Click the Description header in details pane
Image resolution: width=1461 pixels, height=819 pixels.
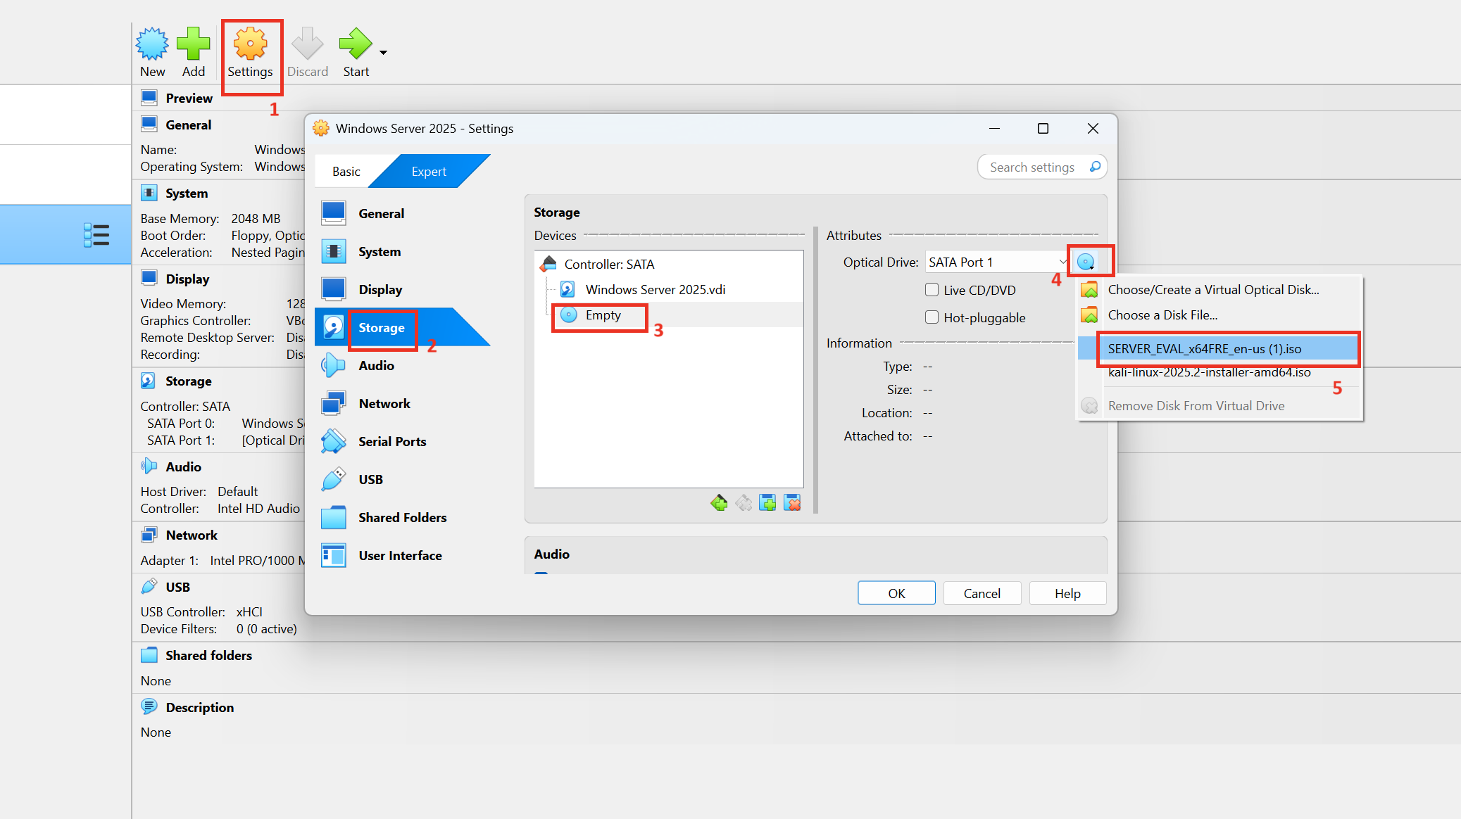tap(199, 707)
